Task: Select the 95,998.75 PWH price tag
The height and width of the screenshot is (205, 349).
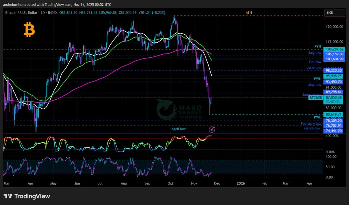Action: (x=334, y=76)
